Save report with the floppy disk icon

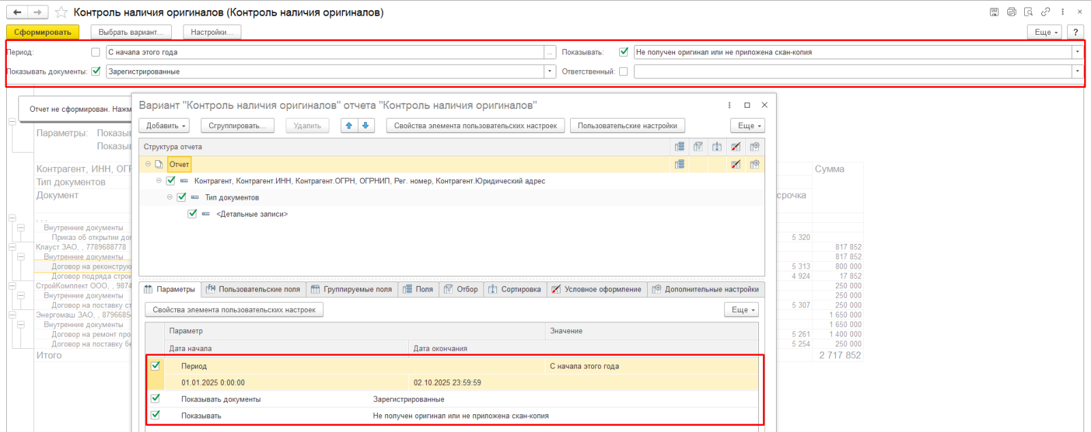tap(994, 12)
